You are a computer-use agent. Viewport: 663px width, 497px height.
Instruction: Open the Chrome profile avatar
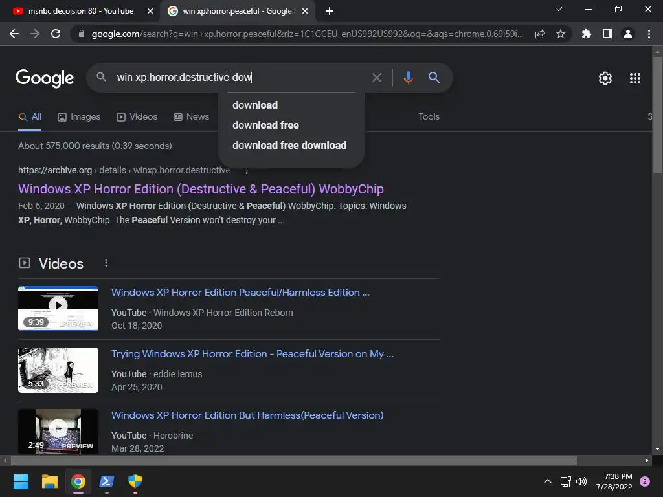pos(628,34)
